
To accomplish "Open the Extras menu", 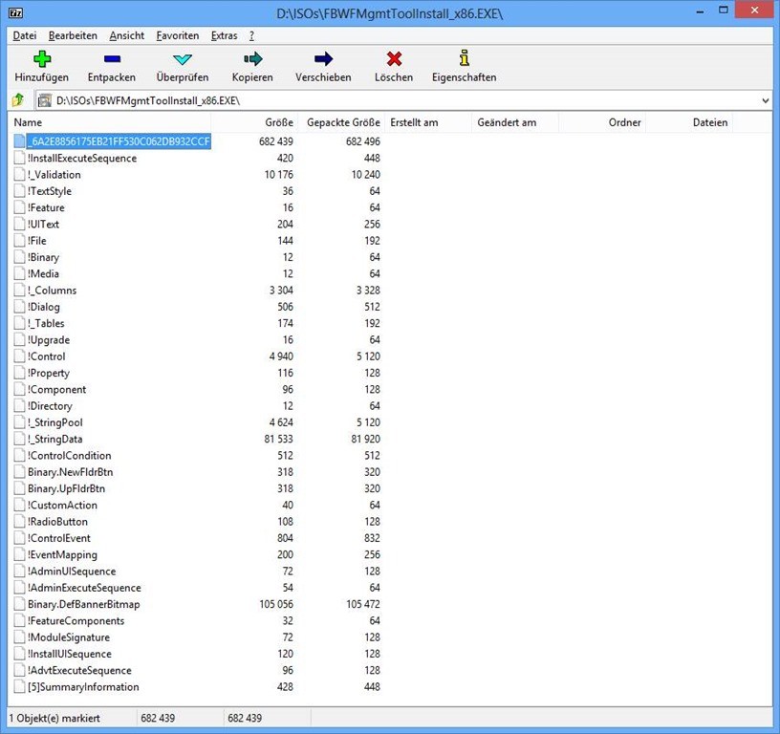I will coord(225,35).
